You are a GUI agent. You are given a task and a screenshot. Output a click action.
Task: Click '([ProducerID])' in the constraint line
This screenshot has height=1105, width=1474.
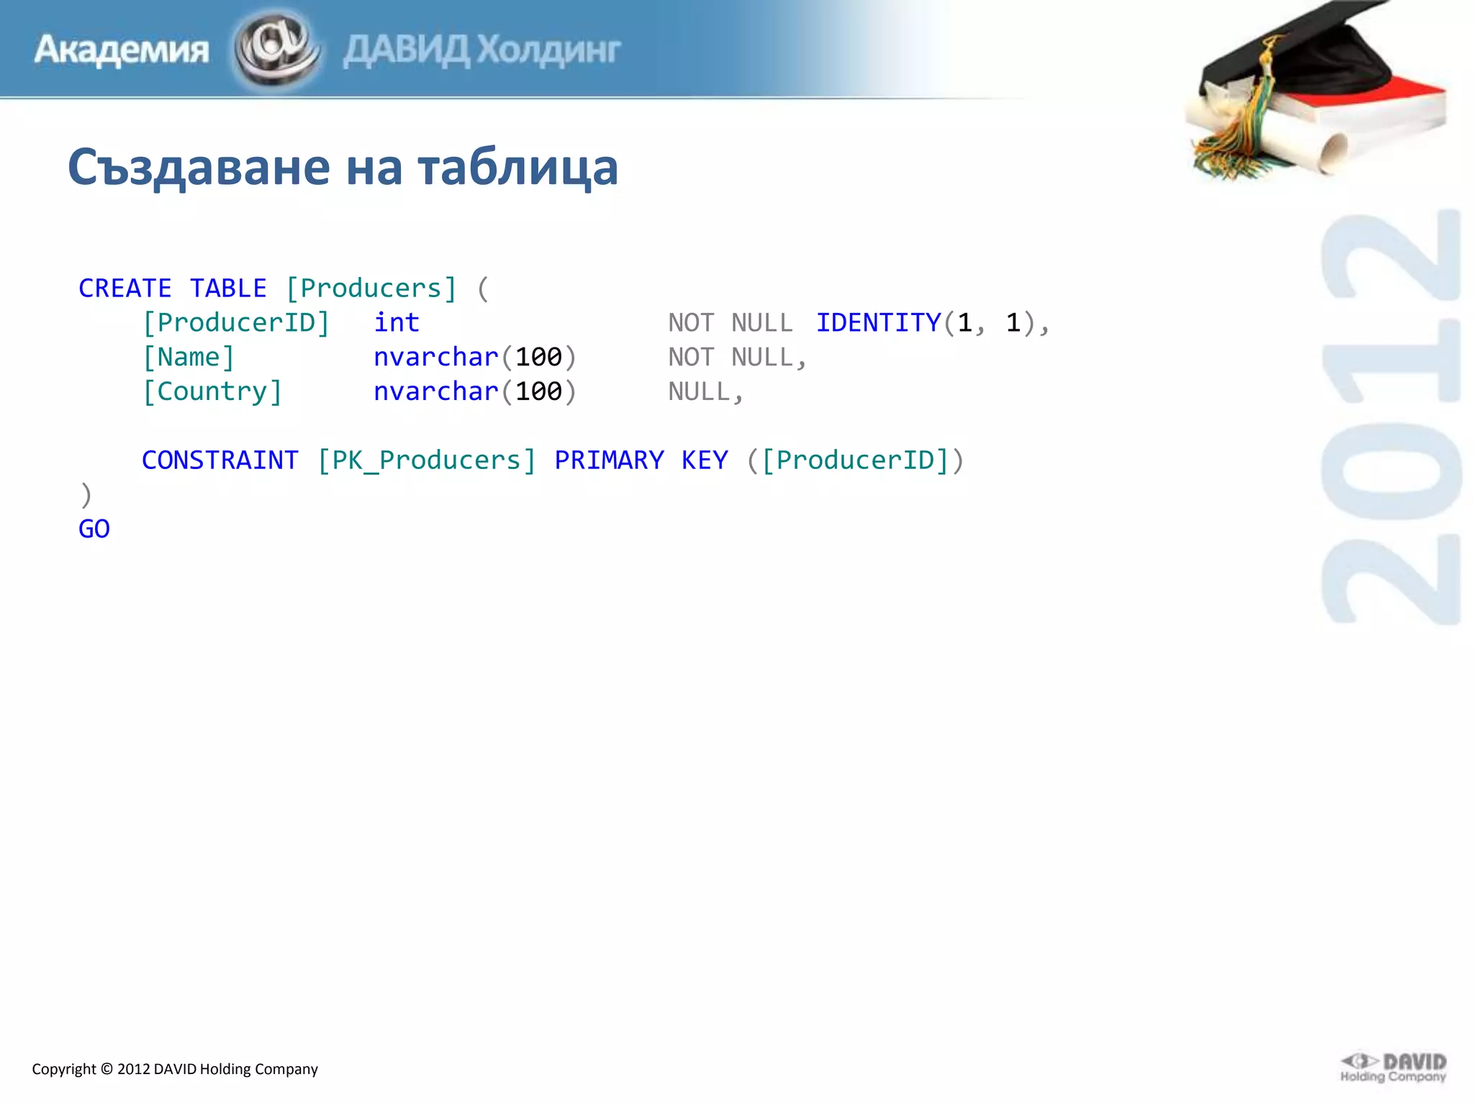(x=855, y=460)
